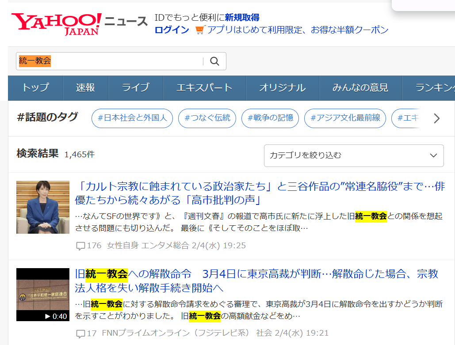Click the snippet starting …なんてSFの世界です

tap(259, 222)
